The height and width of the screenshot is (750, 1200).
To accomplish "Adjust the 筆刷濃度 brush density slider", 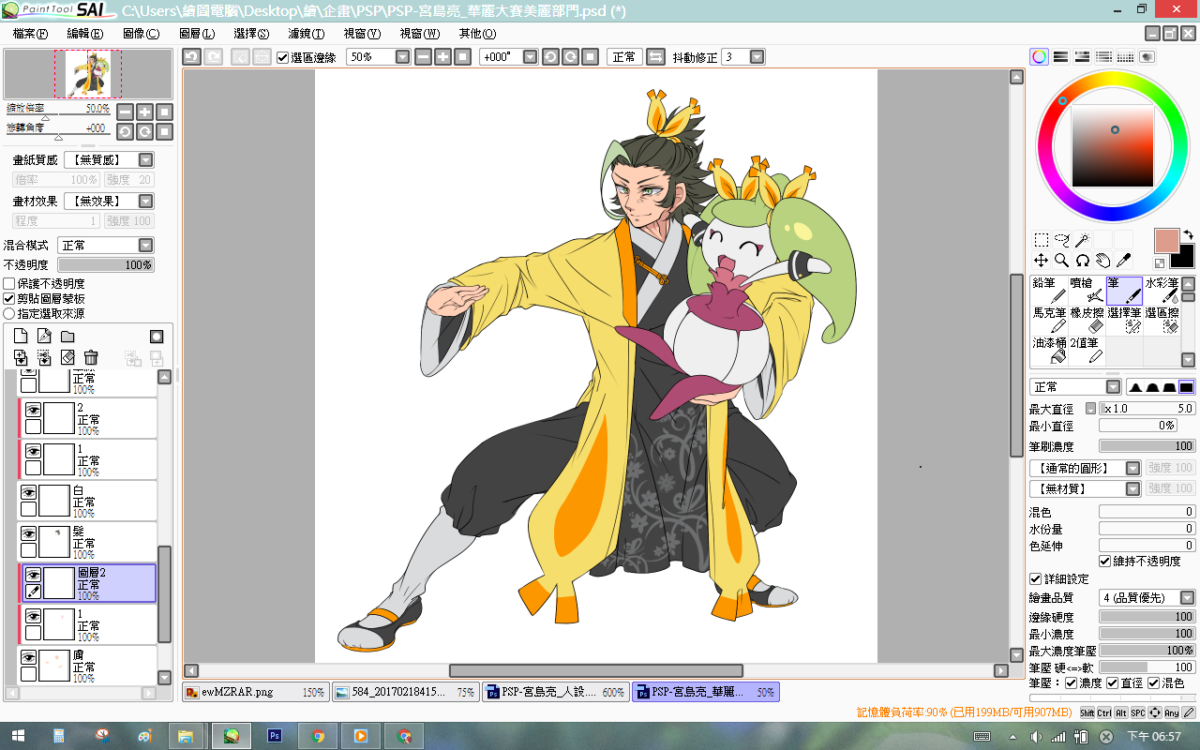I will click(x=1147, y=446).
